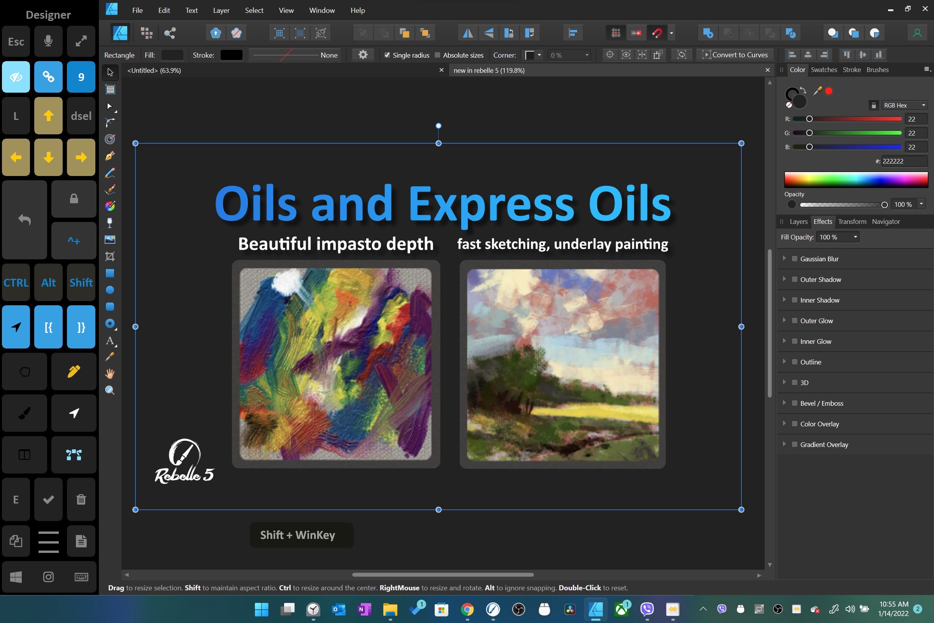This screenshot has height=623, width=934.
Task: Click the Convert to Curves button
Action: (735, 55)
